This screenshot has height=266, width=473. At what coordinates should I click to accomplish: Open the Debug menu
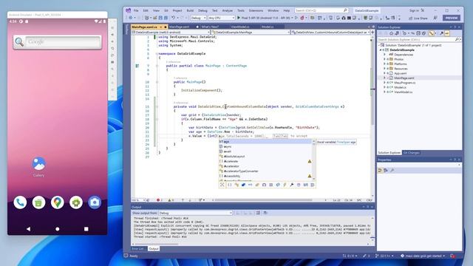tap(203, 10)
